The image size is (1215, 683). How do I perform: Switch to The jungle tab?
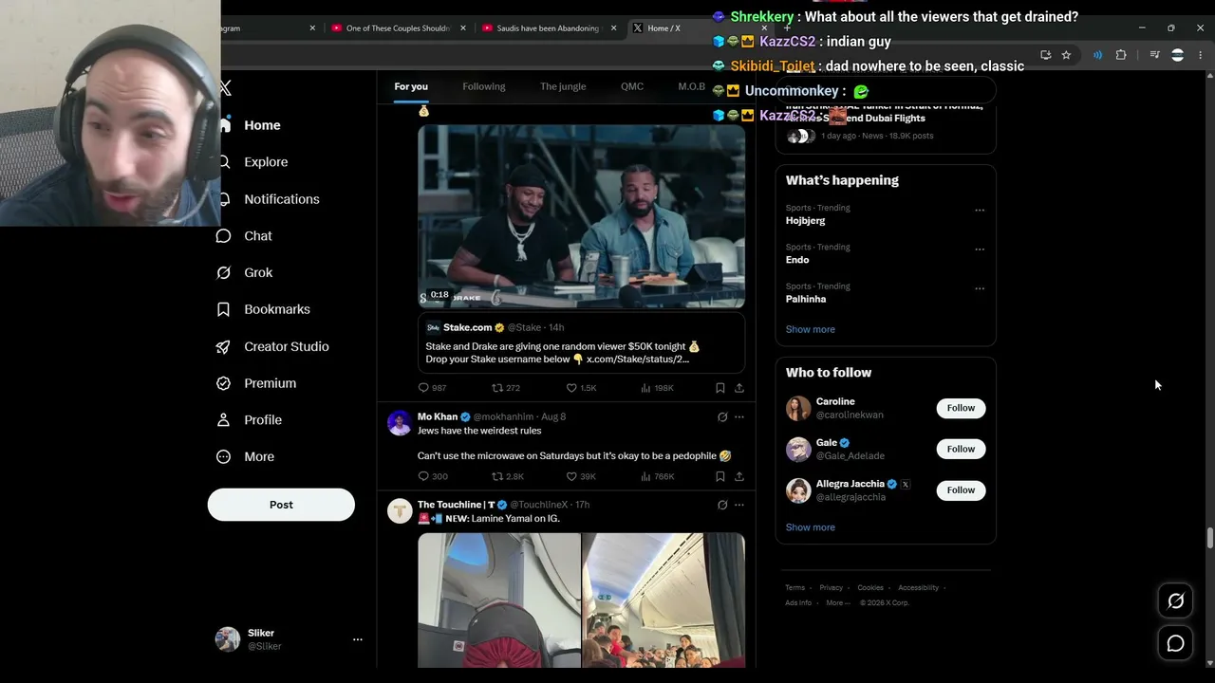563,86
